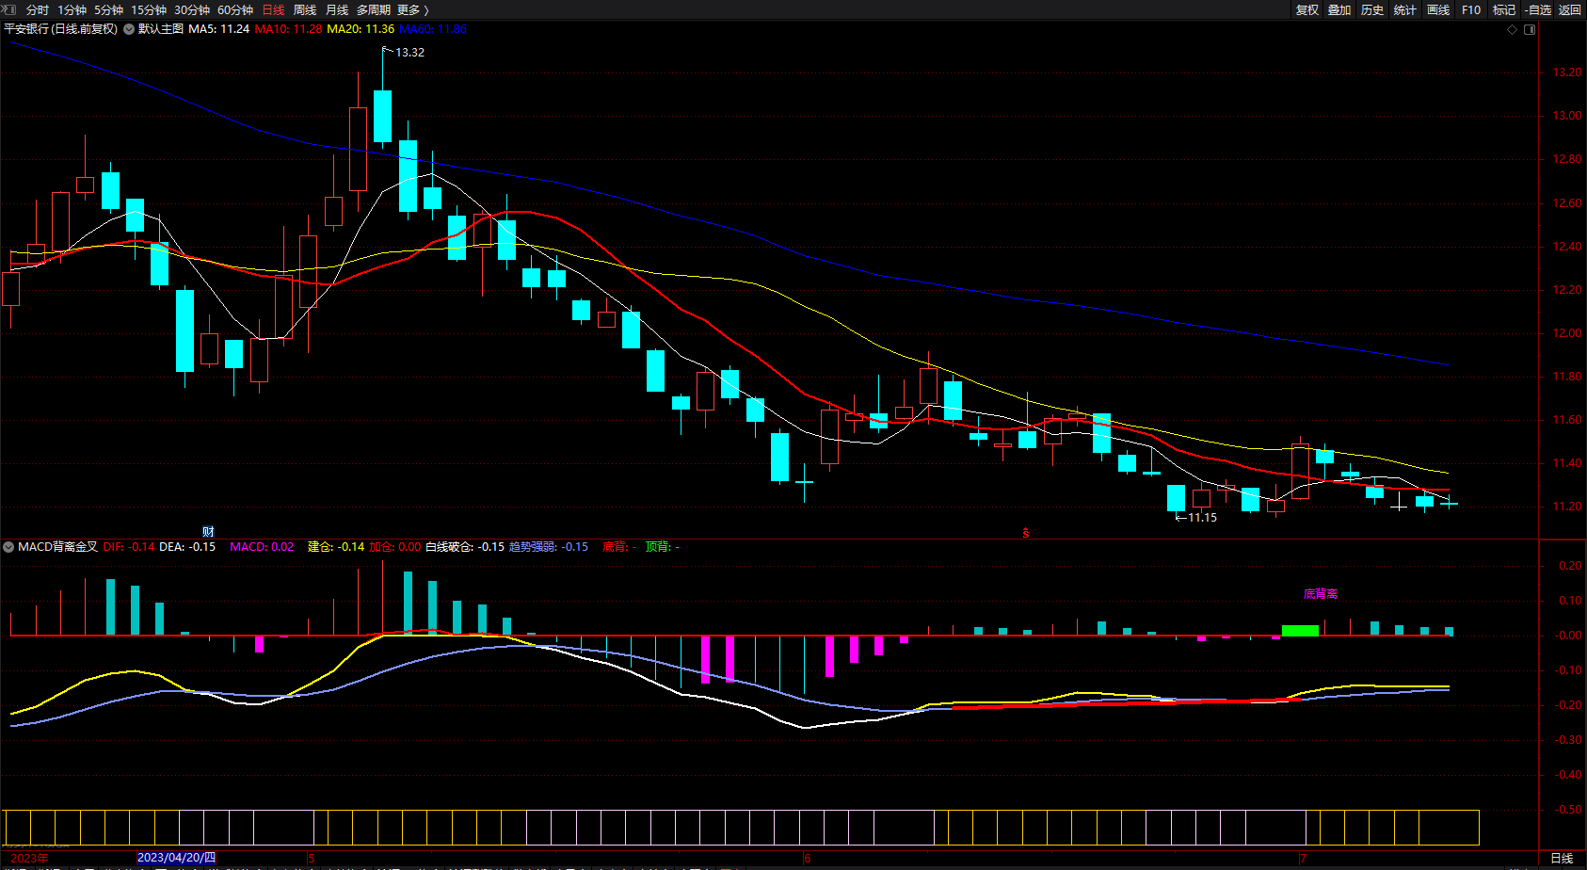Viewport: 1587px width, 870px height.
Task: Click the 11.15 low price label
Action: click(1202, 518)
